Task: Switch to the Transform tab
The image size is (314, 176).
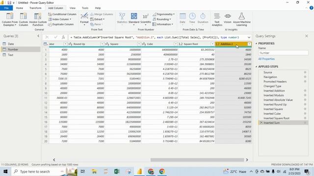Action: (35, 8)
